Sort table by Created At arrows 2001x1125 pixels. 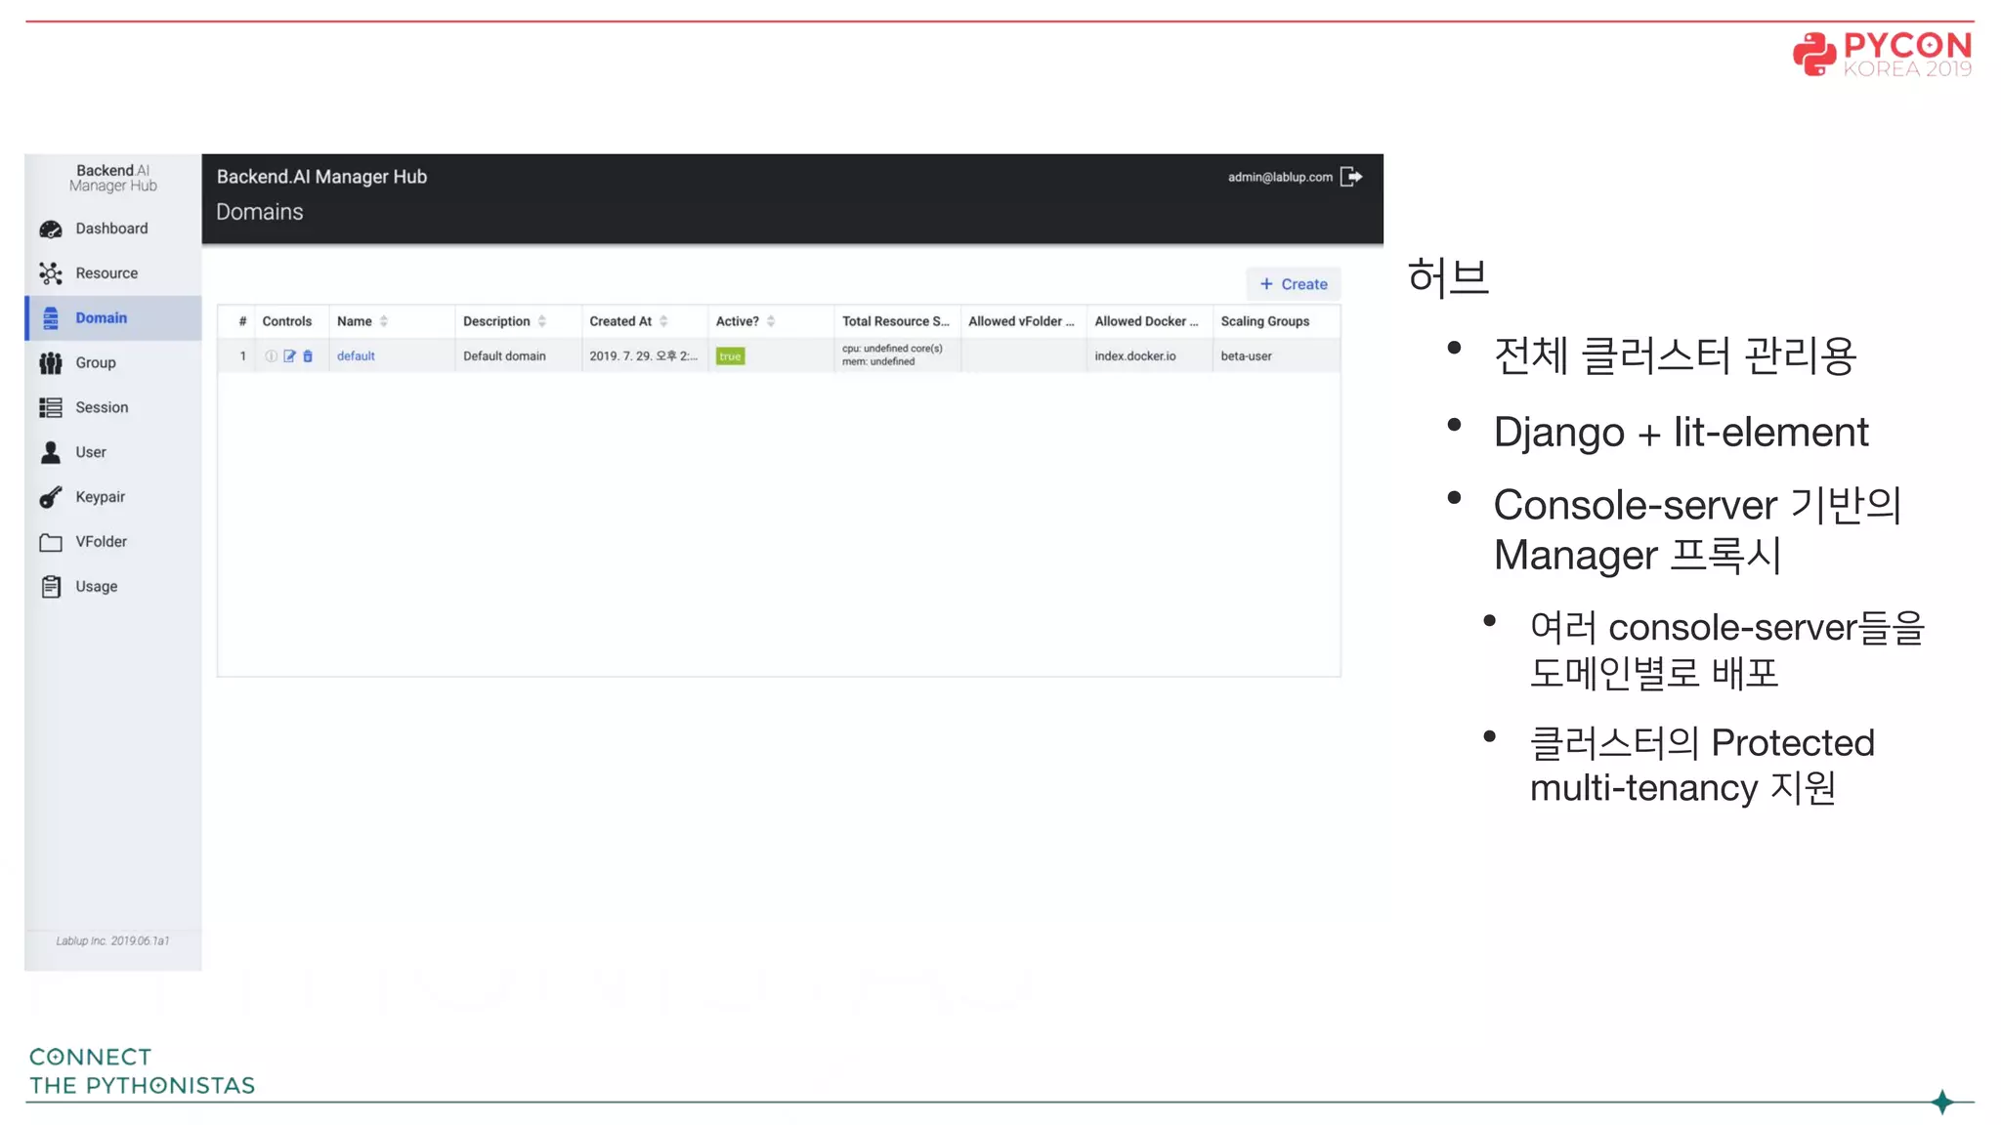pyautogui.click(x=663, y=321)
